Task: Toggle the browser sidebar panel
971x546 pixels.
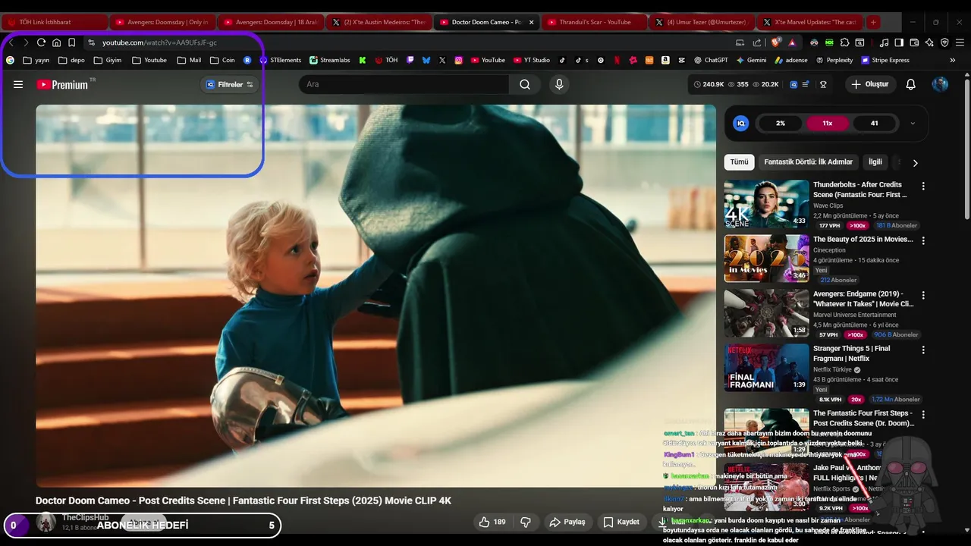Action: pos(899,42)
